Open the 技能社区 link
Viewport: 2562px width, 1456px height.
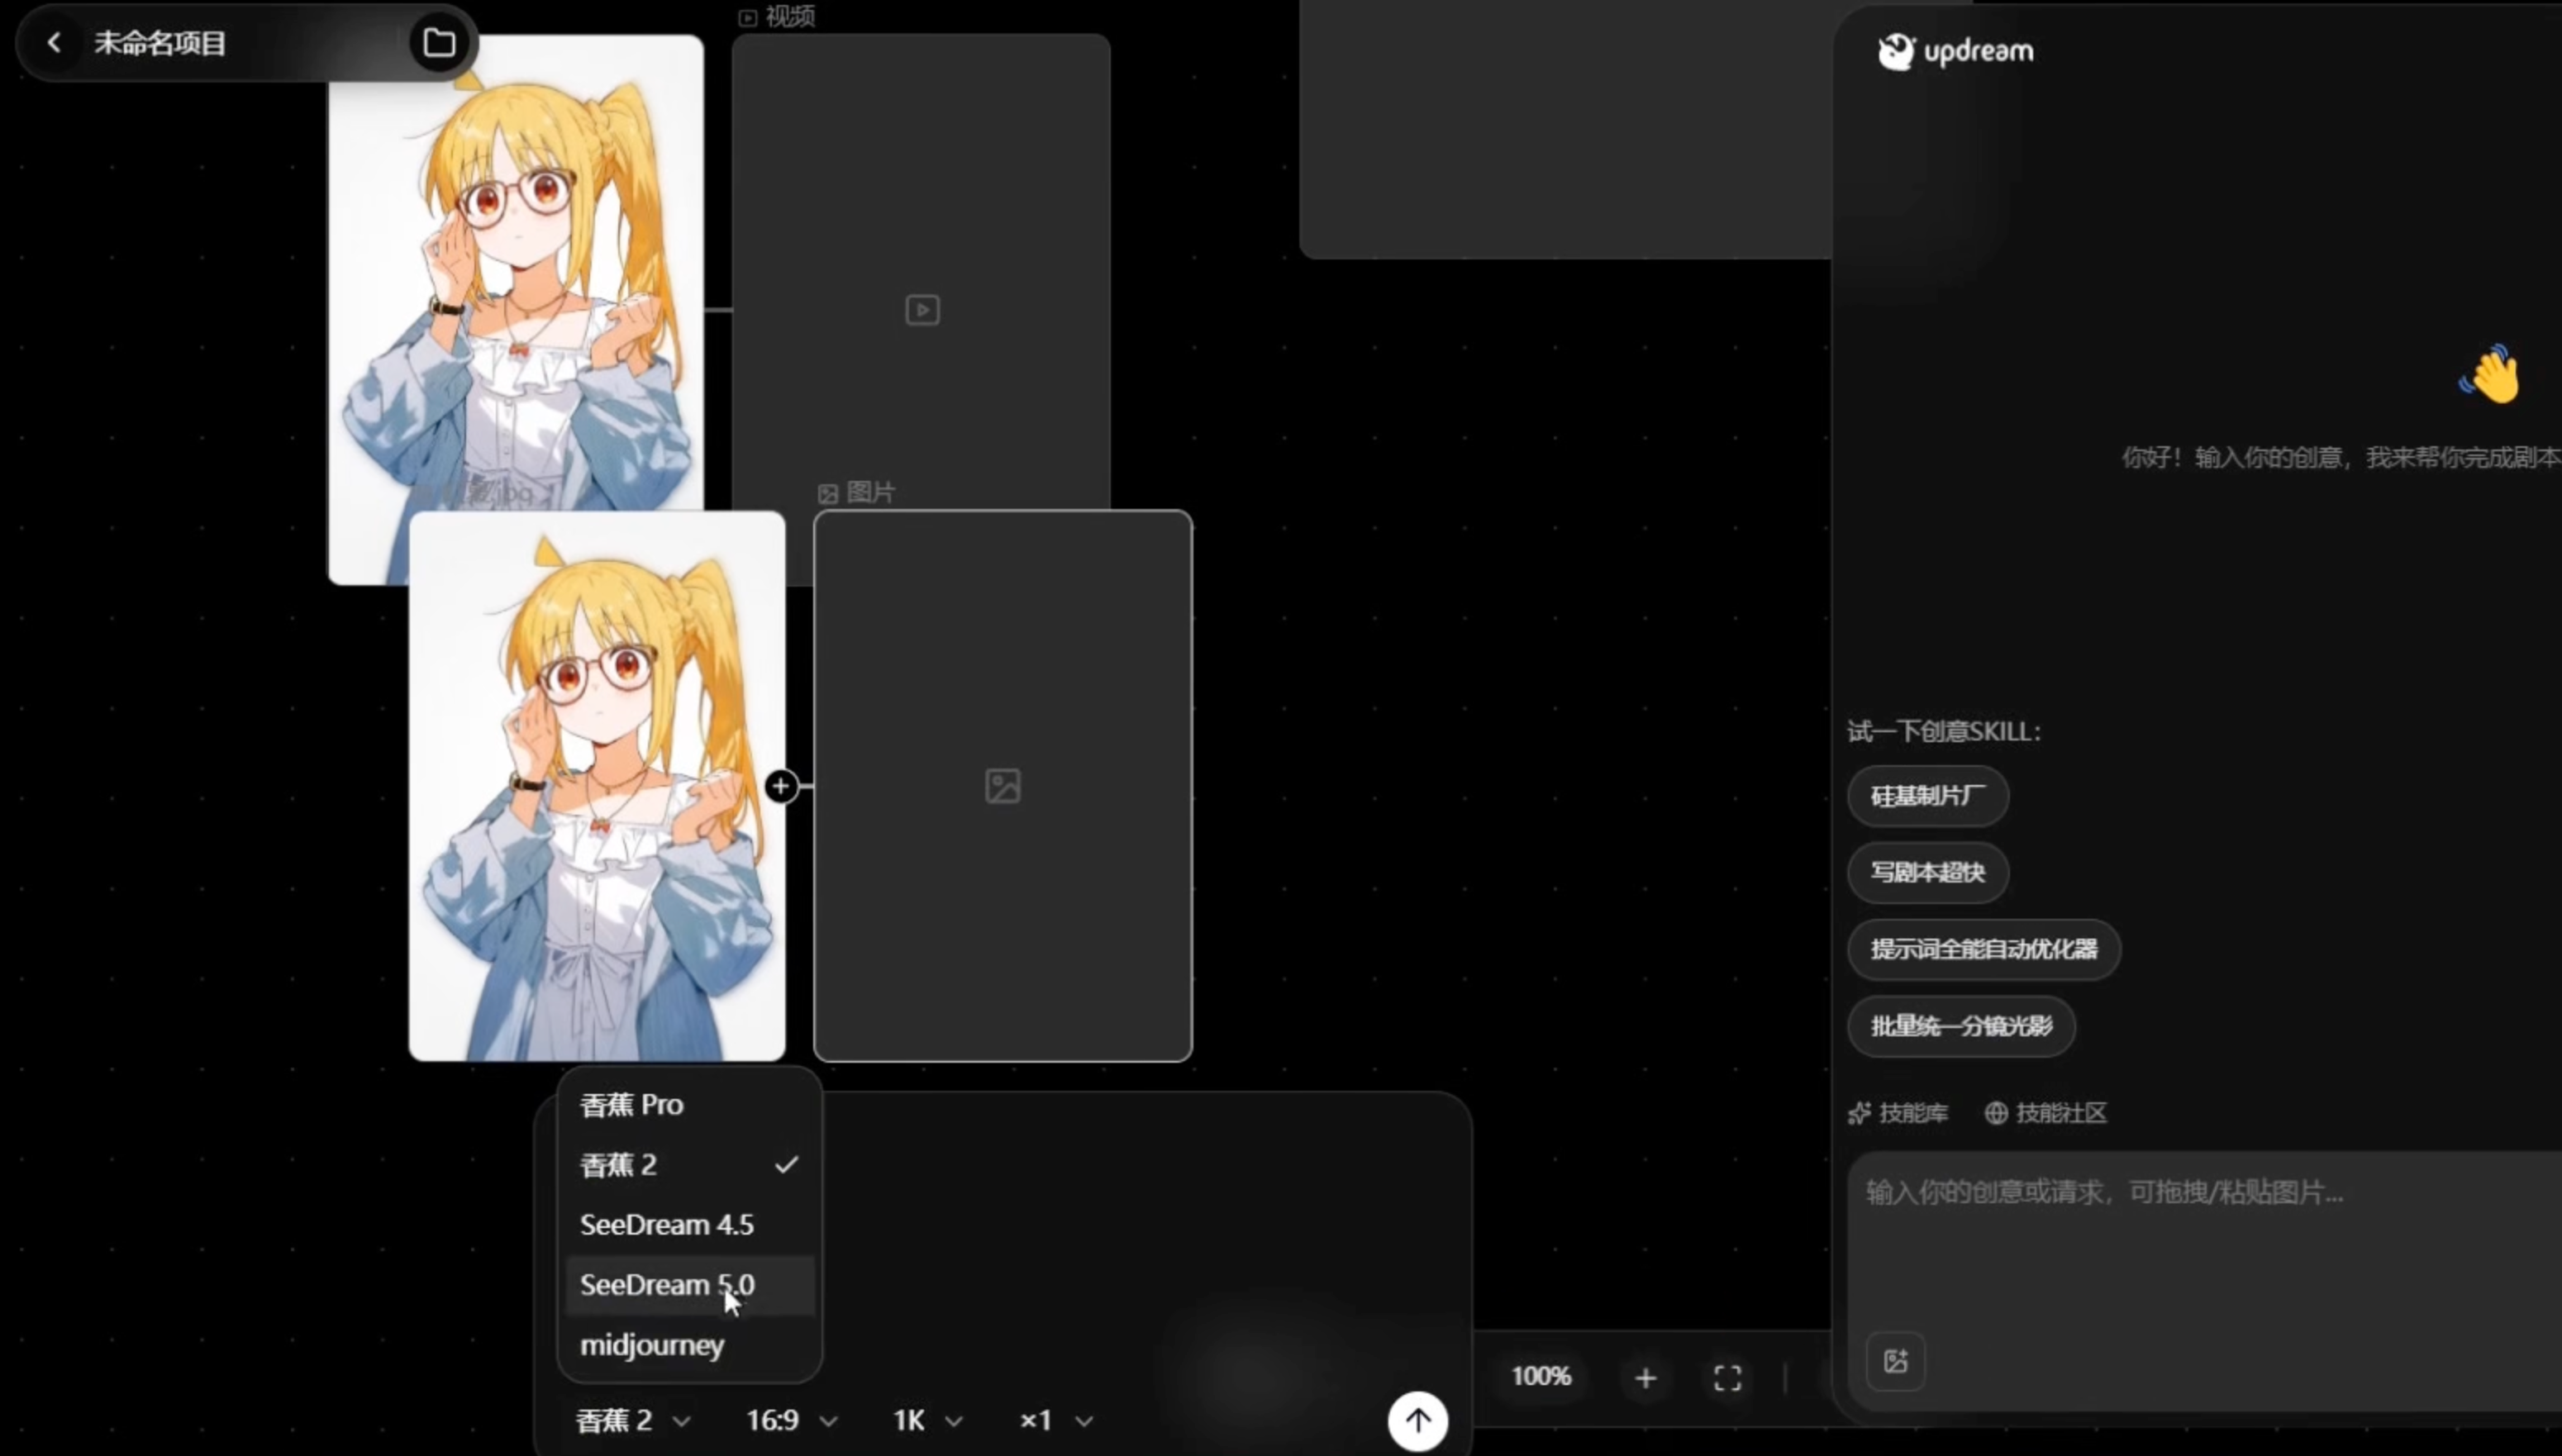coord(2046,1113)
